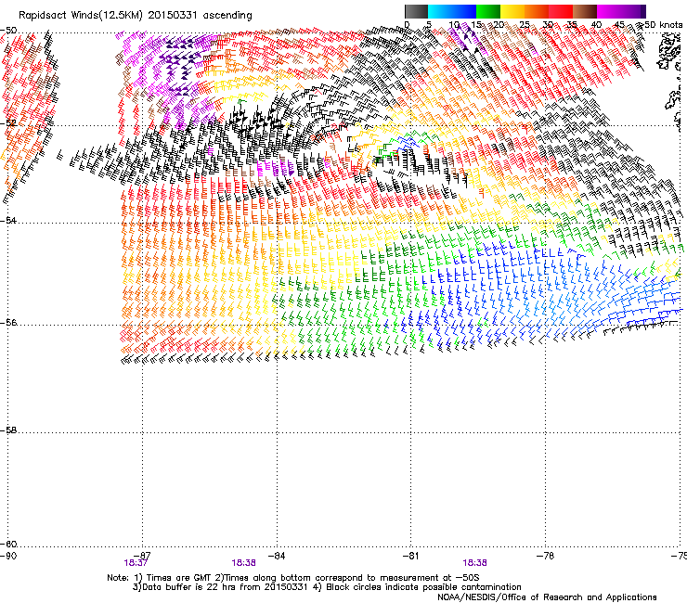Click the '-78' longitude label
The image size is (687, 603).
[546, 556]
